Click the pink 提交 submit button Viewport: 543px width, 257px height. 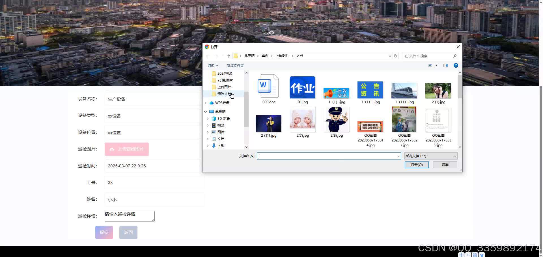pyautogui.click(x=104, y=232)
